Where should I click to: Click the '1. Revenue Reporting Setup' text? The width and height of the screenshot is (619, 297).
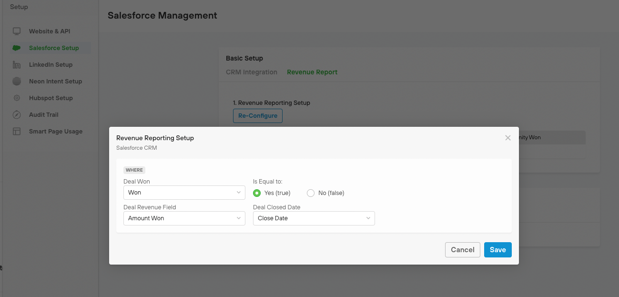272,103
